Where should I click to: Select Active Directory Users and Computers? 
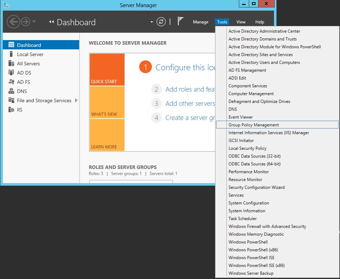point(264,62)
